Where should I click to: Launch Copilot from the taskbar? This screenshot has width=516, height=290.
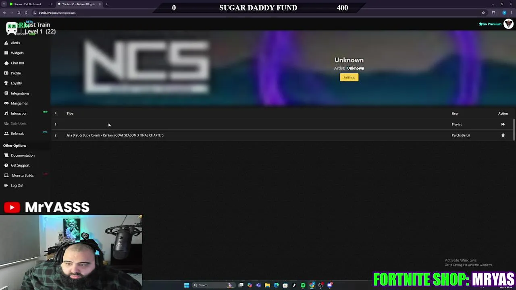(x=250, y=285)
